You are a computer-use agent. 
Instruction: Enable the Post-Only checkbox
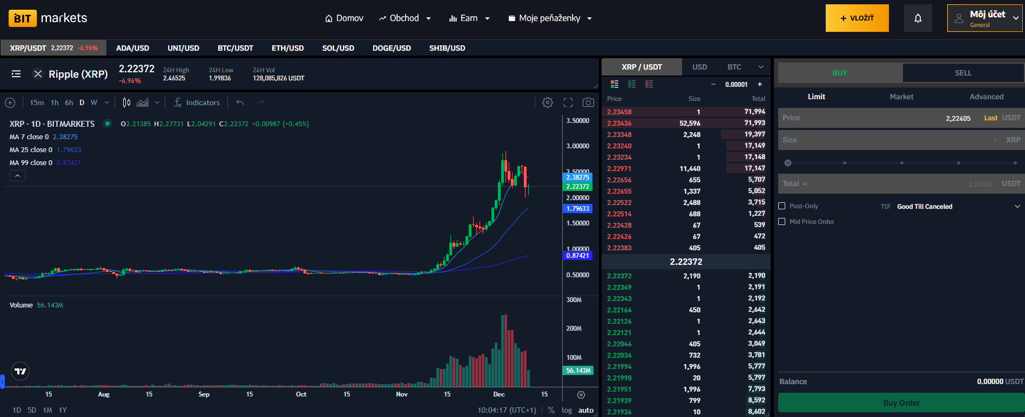pos(781,206)
